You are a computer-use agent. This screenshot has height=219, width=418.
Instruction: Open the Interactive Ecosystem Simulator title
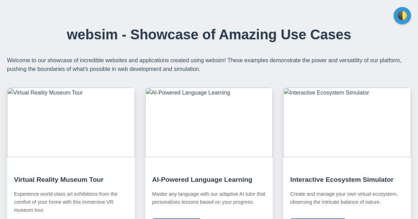pos(342,180)
